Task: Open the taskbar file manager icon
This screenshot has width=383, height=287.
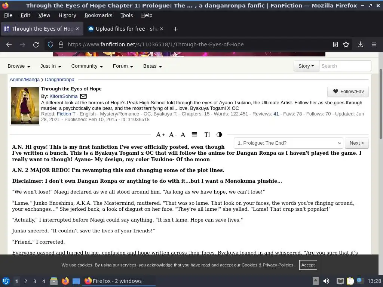Action: (x=54, y=281)
